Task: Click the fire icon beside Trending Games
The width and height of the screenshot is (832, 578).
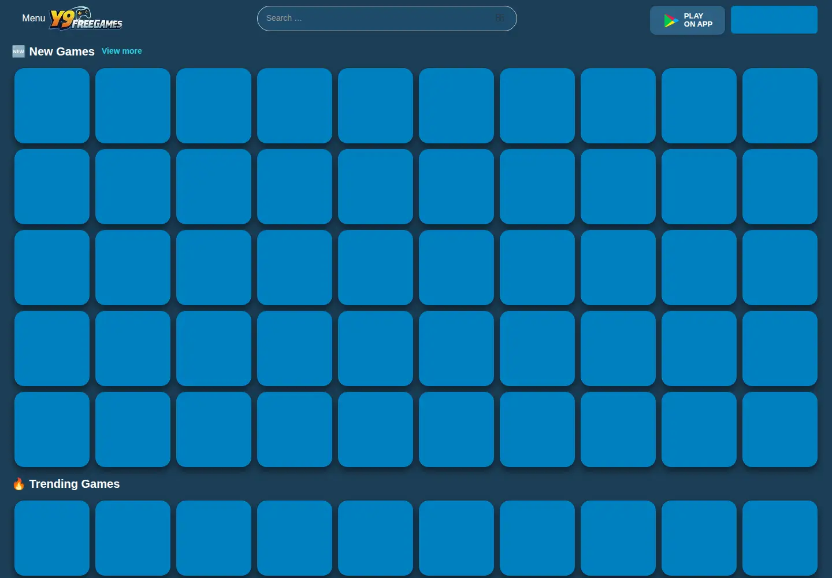Action: [x=18, y=484]
